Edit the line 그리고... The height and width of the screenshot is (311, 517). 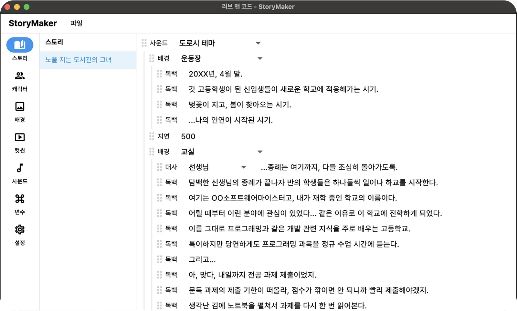tap(202, 259)
